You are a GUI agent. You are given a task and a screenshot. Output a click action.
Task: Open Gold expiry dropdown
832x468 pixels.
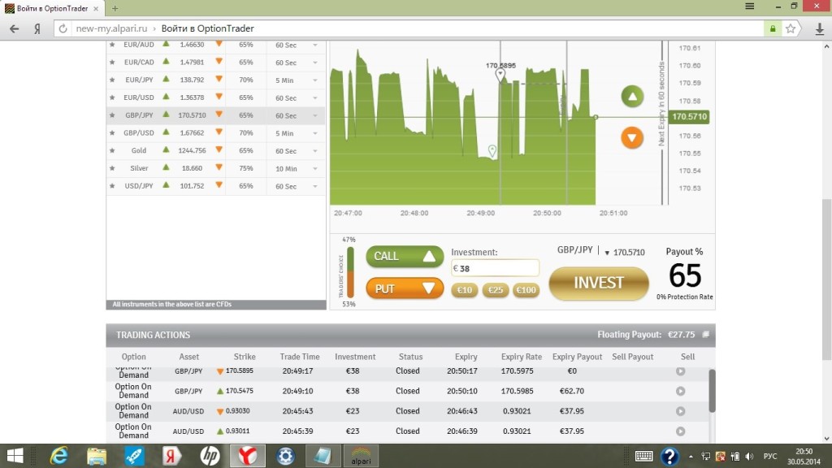[x=314, y=151]
